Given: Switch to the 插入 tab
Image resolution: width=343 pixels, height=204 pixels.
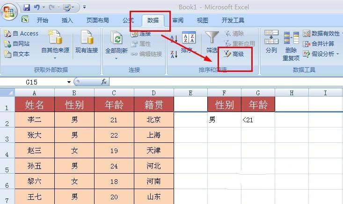Looking at the screenshot, I should (67, 20).
